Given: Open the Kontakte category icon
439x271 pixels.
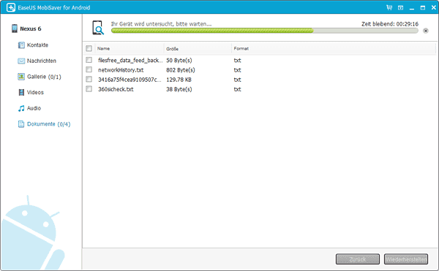Looking at the screenshot, I should tap(21, 45).
